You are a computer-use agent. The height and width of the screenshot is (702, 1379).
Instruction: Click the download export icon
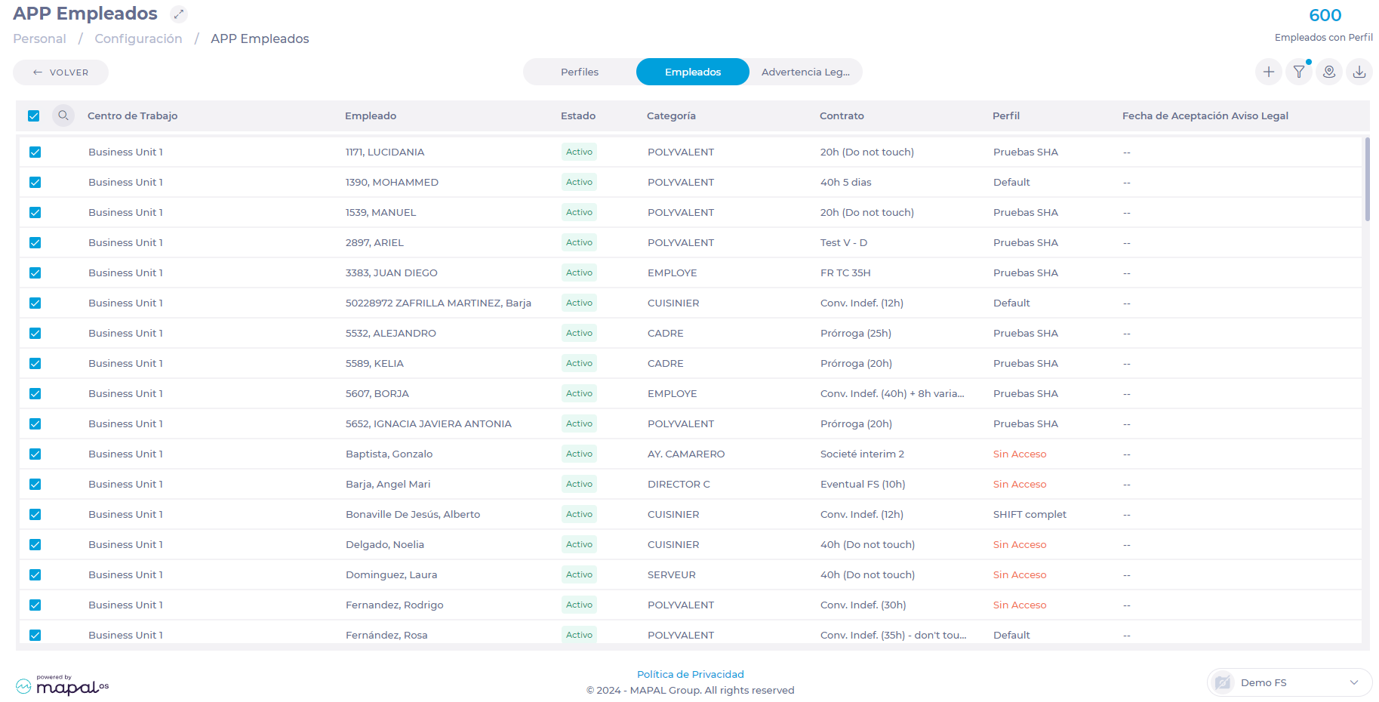point(1359,72)
